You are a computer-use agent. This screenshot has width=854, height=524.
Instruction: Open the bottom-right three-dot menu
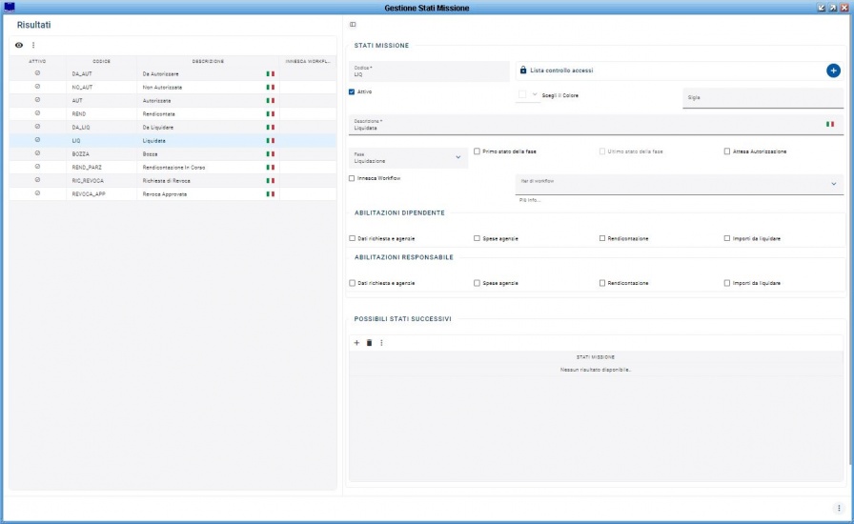click(839, 508)
